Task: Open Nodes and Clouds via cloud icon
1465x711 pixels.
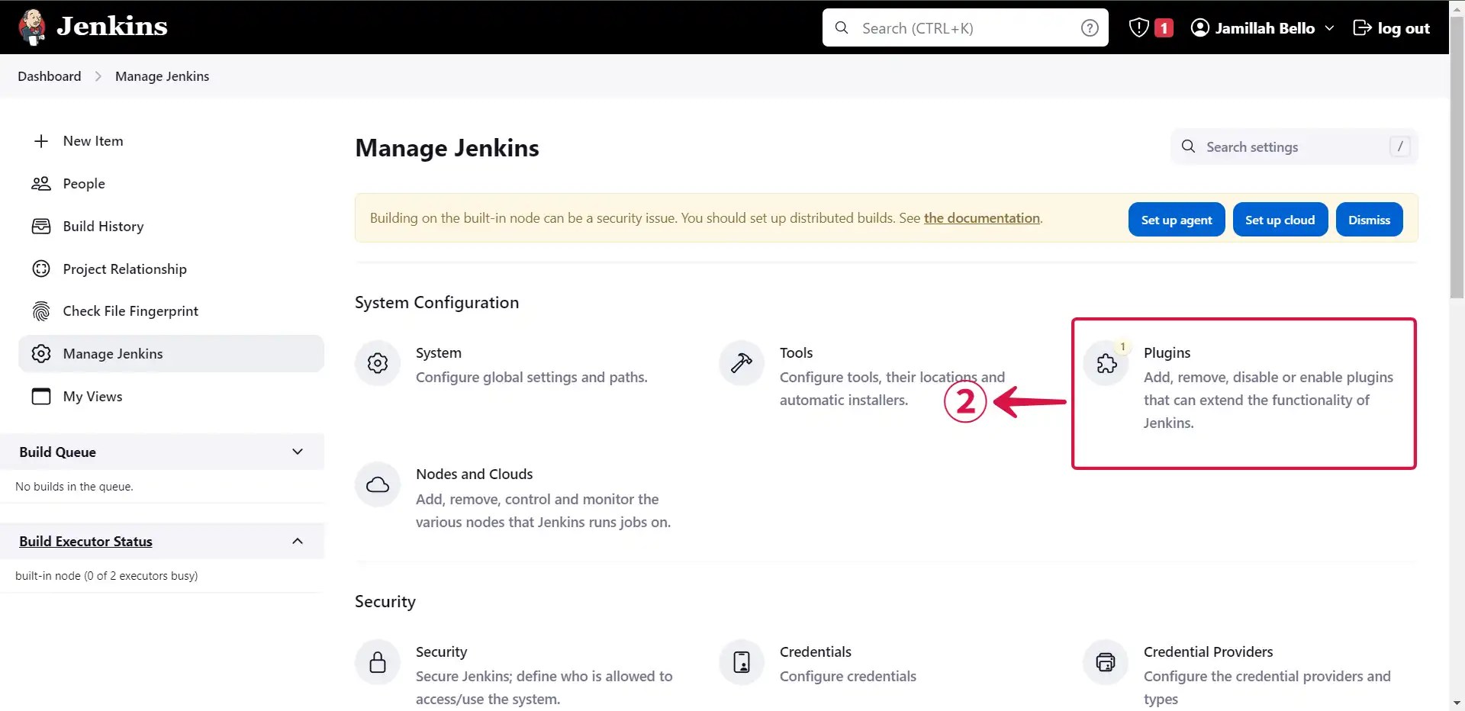Action: 377,484
